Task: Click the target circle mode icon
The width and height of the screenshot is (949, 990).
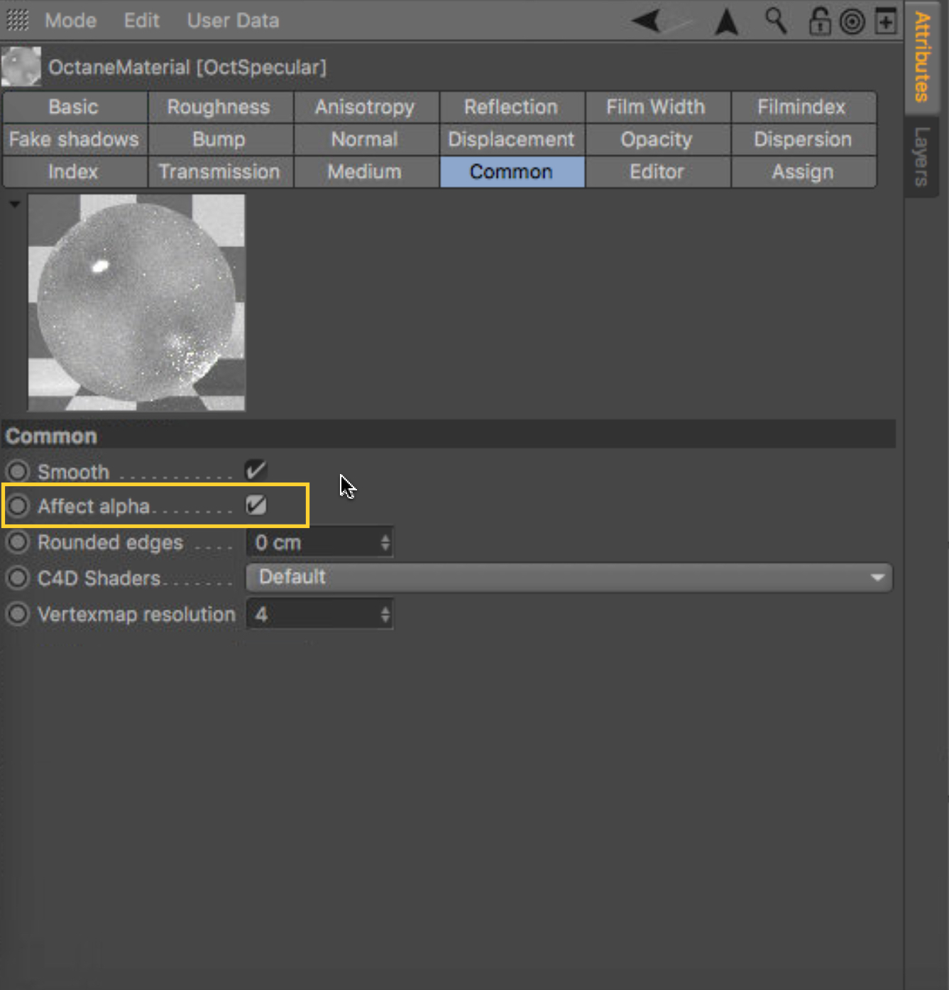Action: tap(852, 21)
